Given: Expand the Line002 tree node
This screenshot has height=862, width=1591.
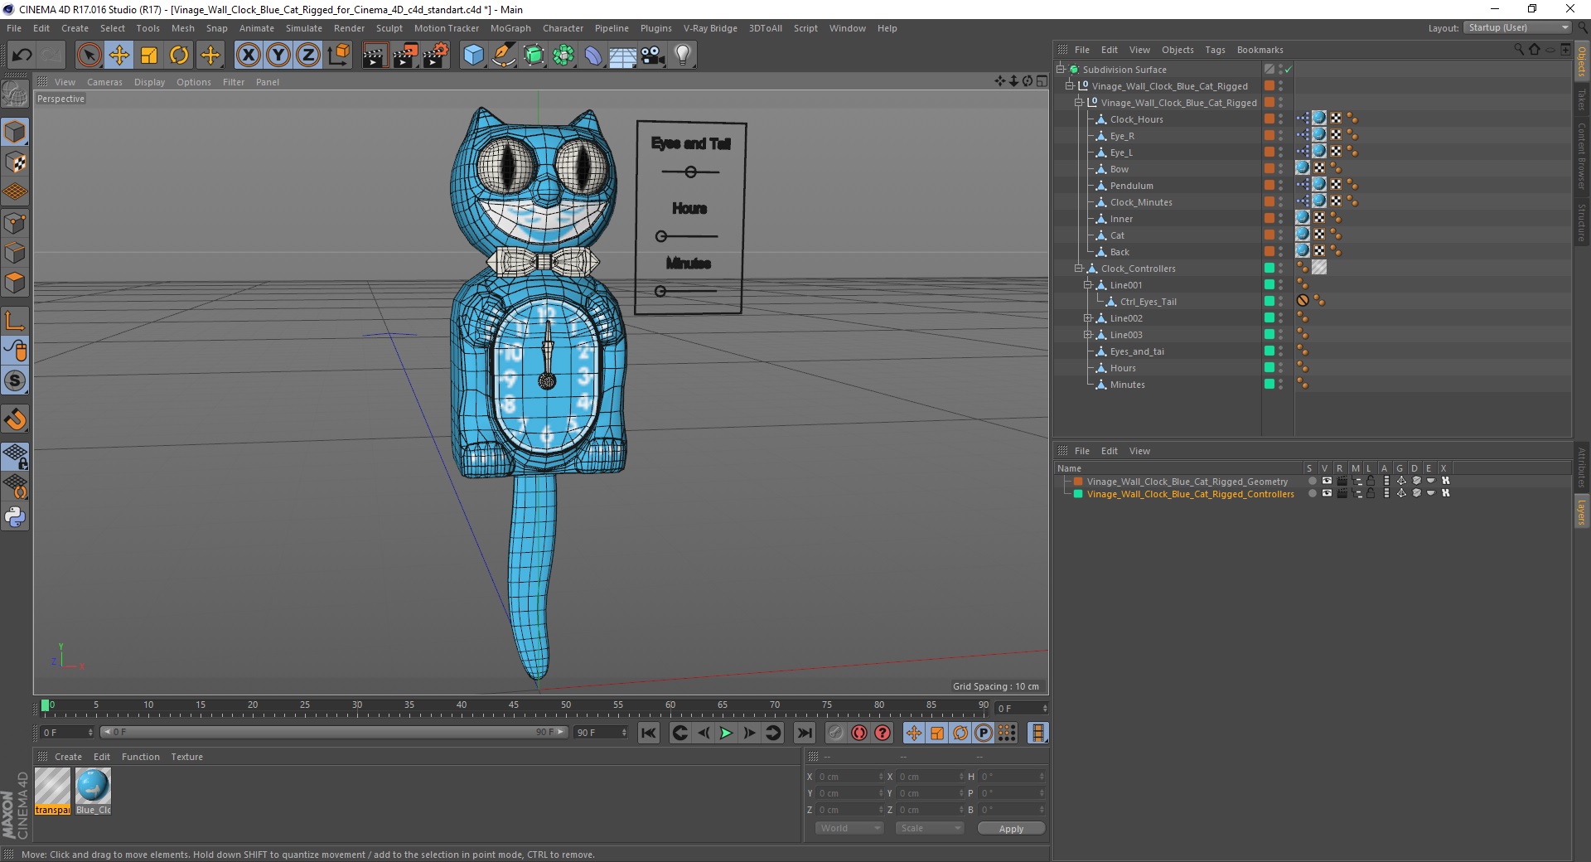Looking at the screenshot, I should pos(1087,318).
